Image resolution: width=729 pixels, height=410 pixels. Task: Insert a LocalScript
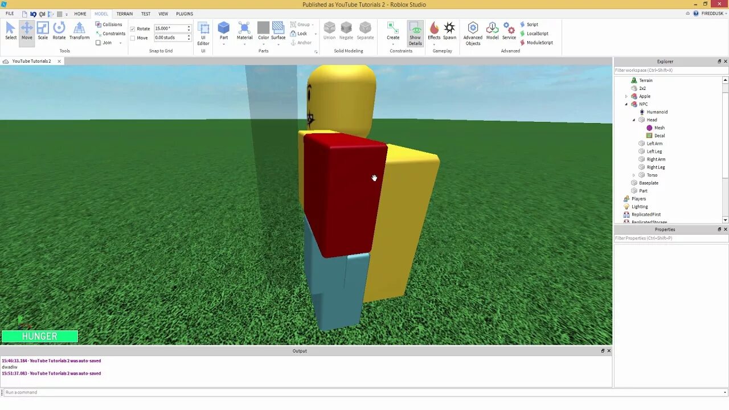click(533, 34)
